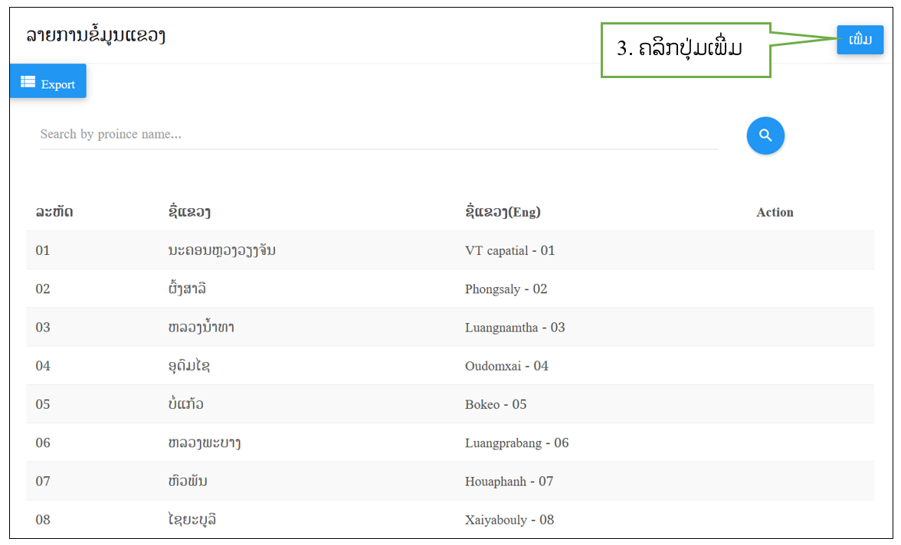This screenshot has width=901, height=545.
Task: Click the ຊື່ແຂວງ column header
Action: point(189,212)
